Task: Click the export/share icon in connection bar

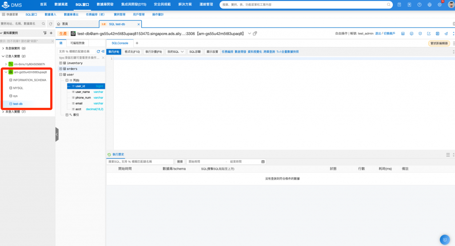Action: 429,34
